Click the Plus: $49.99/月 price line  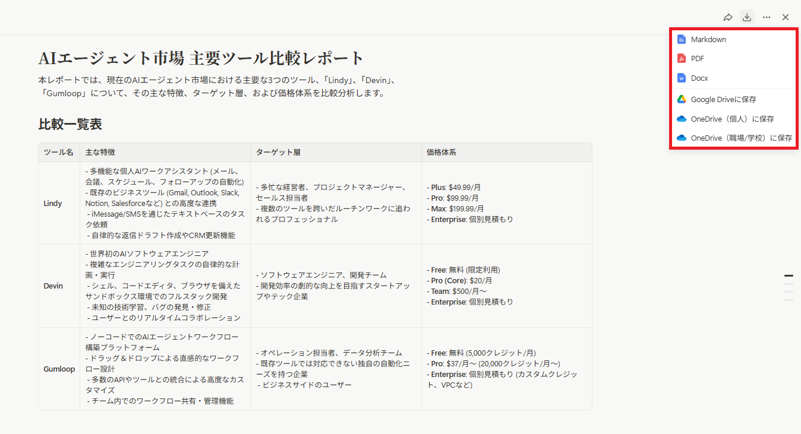(455, 188)
